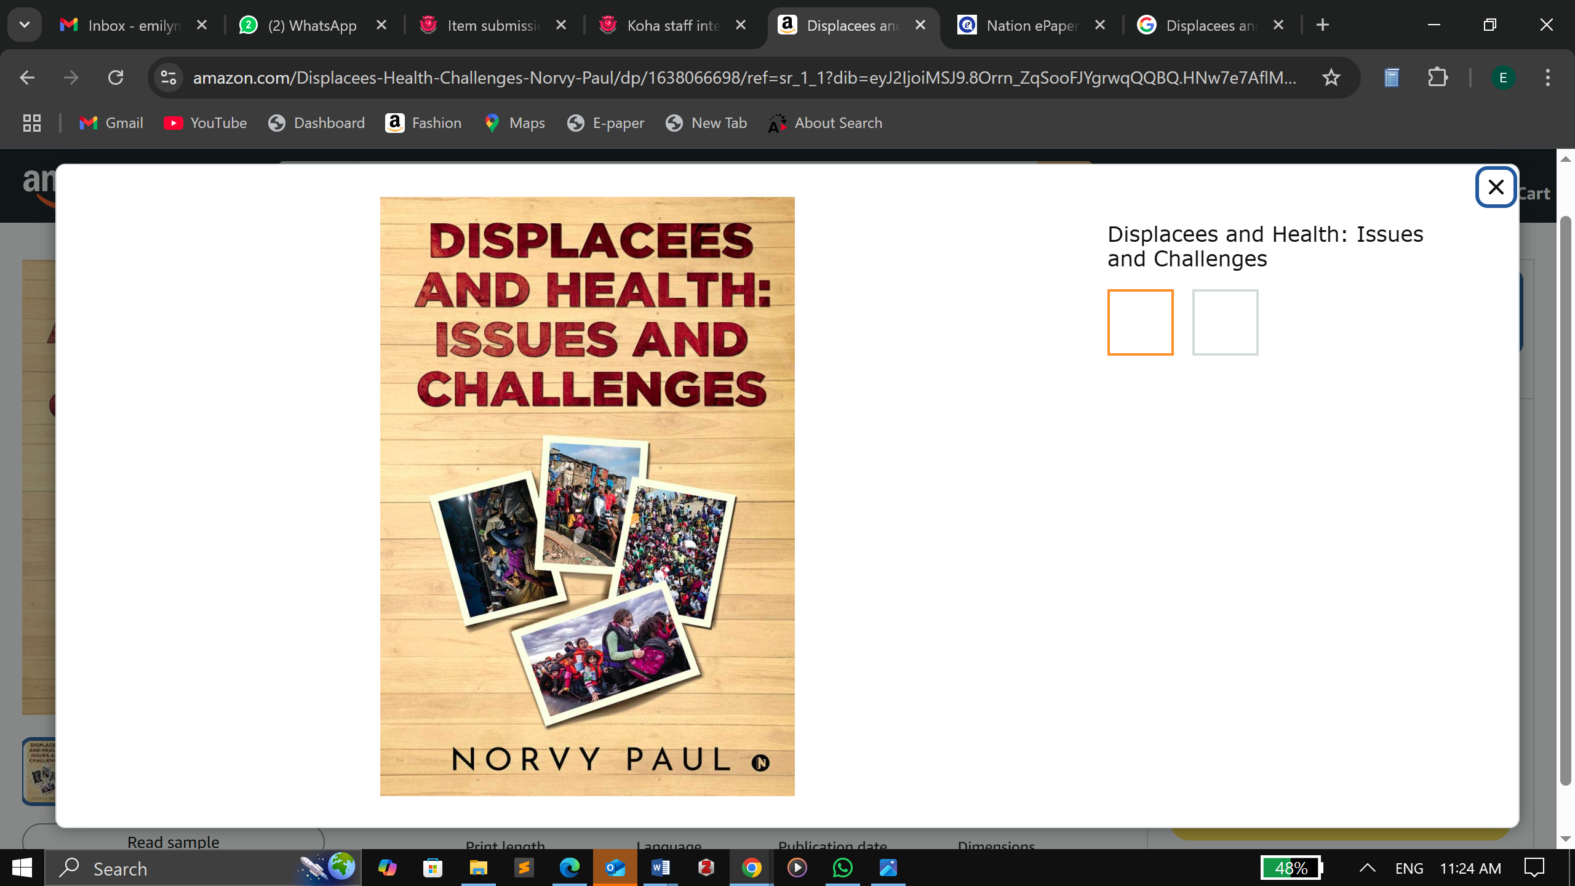Select the second image thumbnail

coord(1225,322)
